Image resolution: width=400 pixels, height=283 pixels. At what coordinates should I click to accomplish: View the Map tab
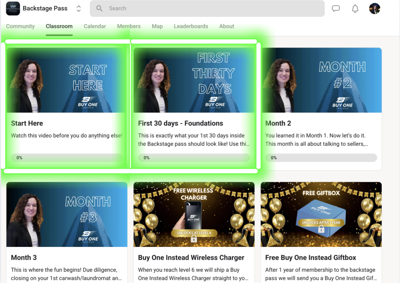coord(157,26)
